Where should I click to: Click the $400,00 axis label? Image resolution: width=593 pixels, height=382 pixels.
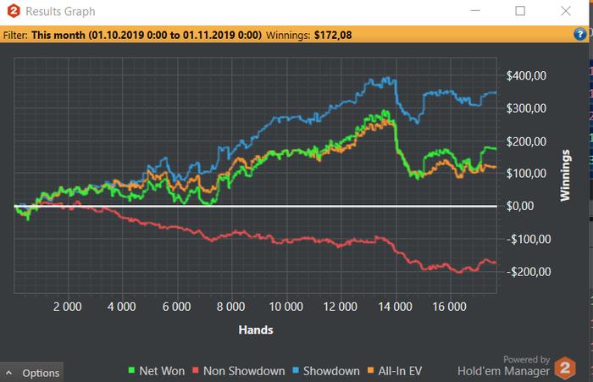tap(526, 75)
